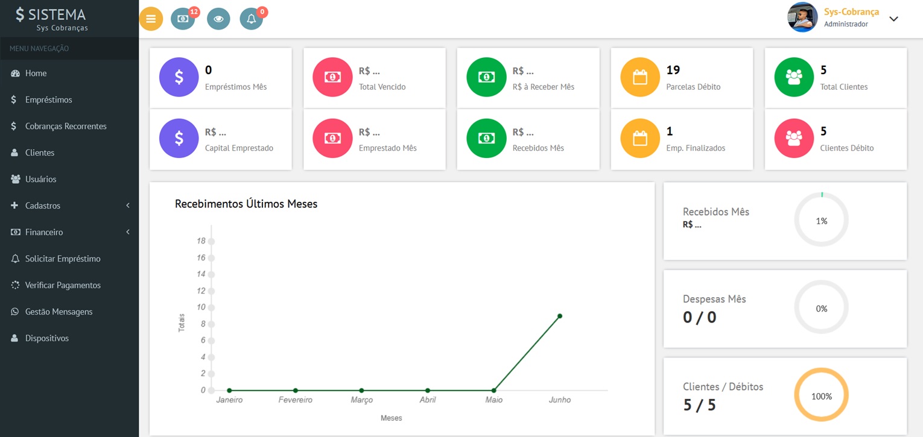Open the Solicitar Empréstimo link

[x=69, y=259]
